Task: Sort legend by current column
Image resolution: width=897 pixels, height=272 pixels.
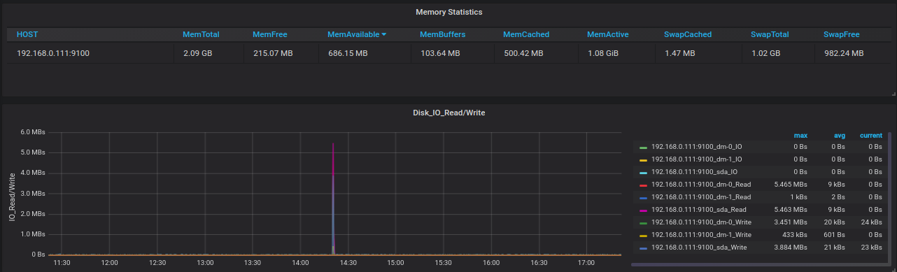Action: pos(871,136)
